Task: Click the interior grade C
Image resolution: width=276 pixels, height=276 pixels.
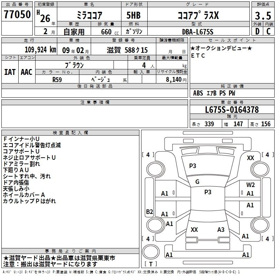Action: [268, 31]
